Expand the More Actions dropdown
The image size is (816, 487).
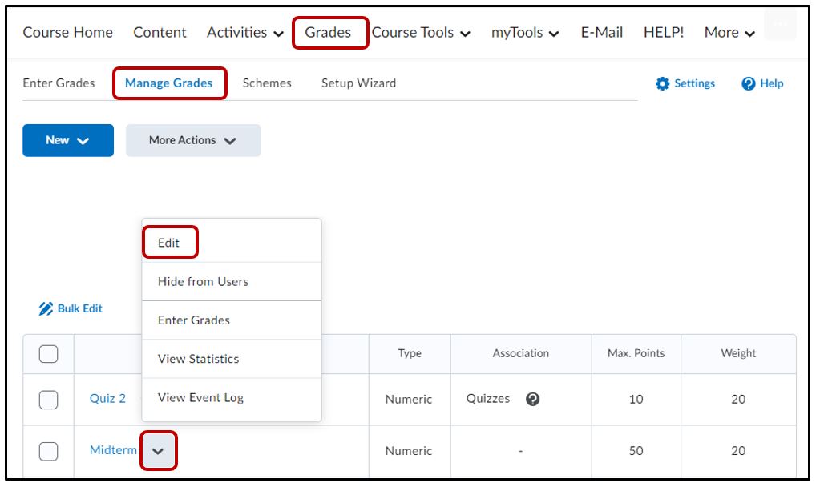[193, 140]
